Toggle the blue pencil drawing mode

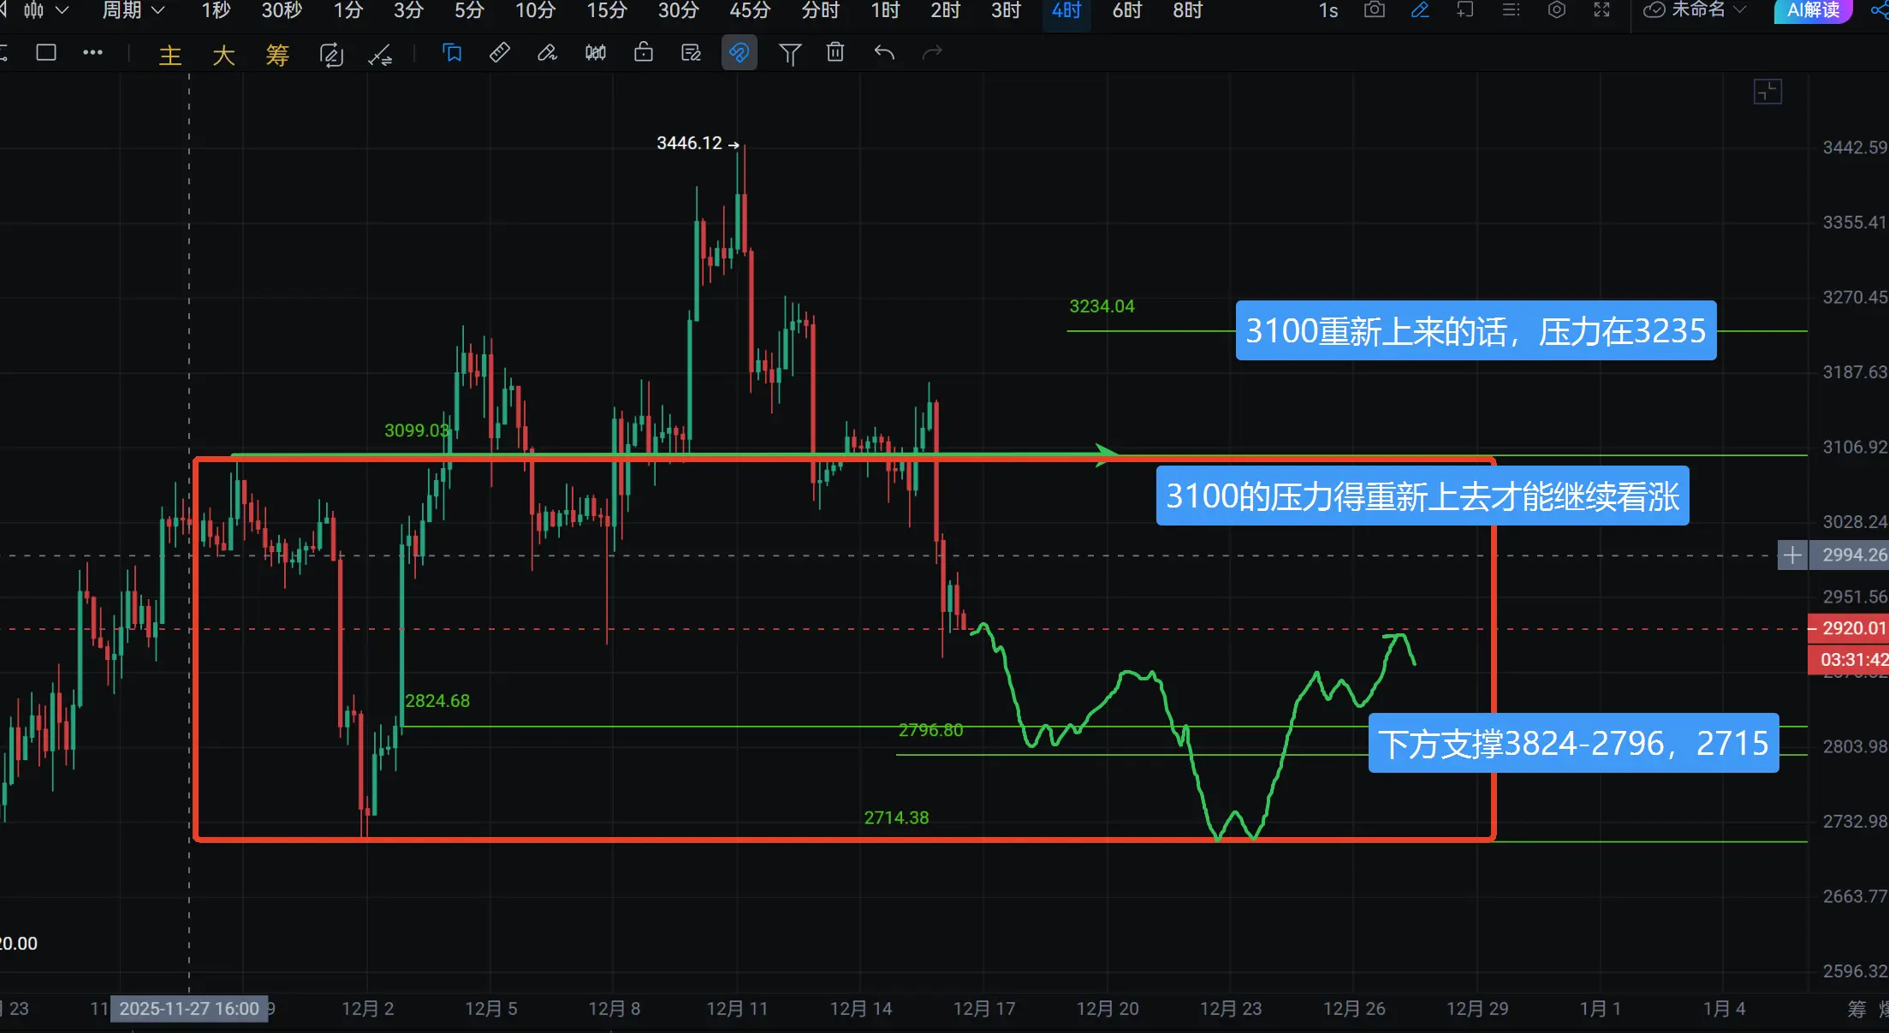coord(1420,10)
